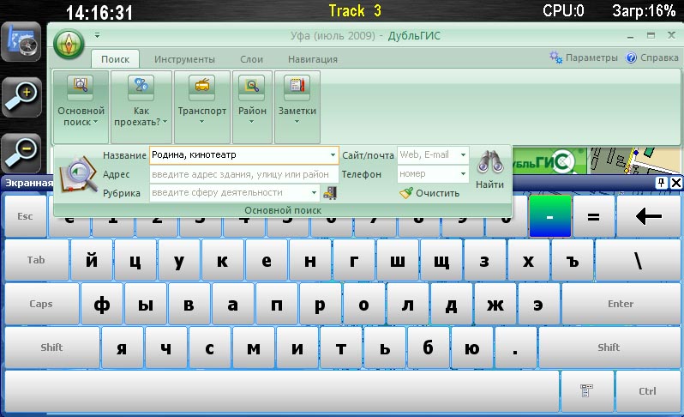Click rubric catalog icon beside Рубрика field
Viewport: 684px width, 417px height.
[330, 193]
